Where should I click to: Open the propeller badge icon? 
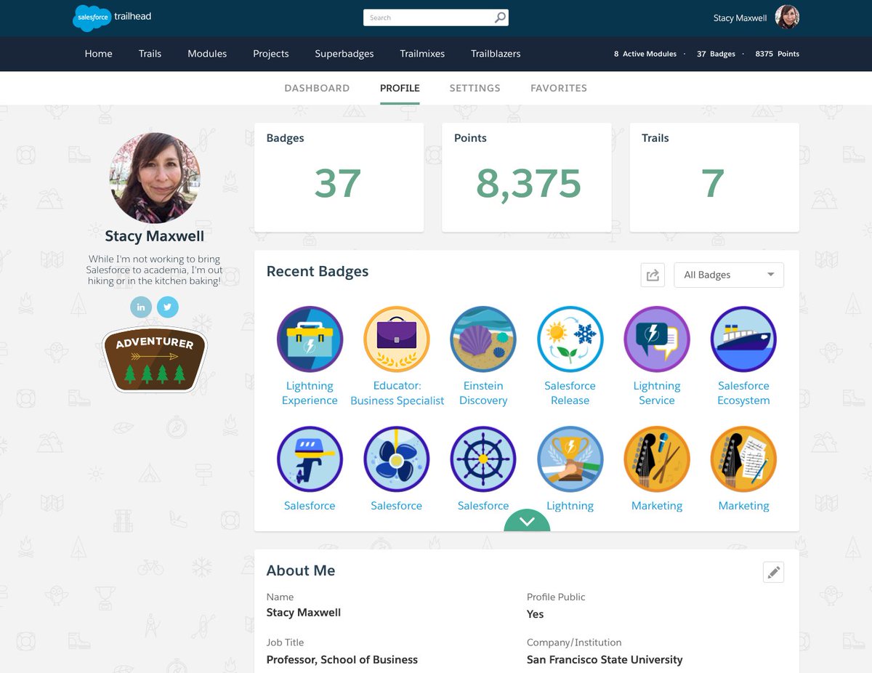pyautogui.click(x=397, y=459)
